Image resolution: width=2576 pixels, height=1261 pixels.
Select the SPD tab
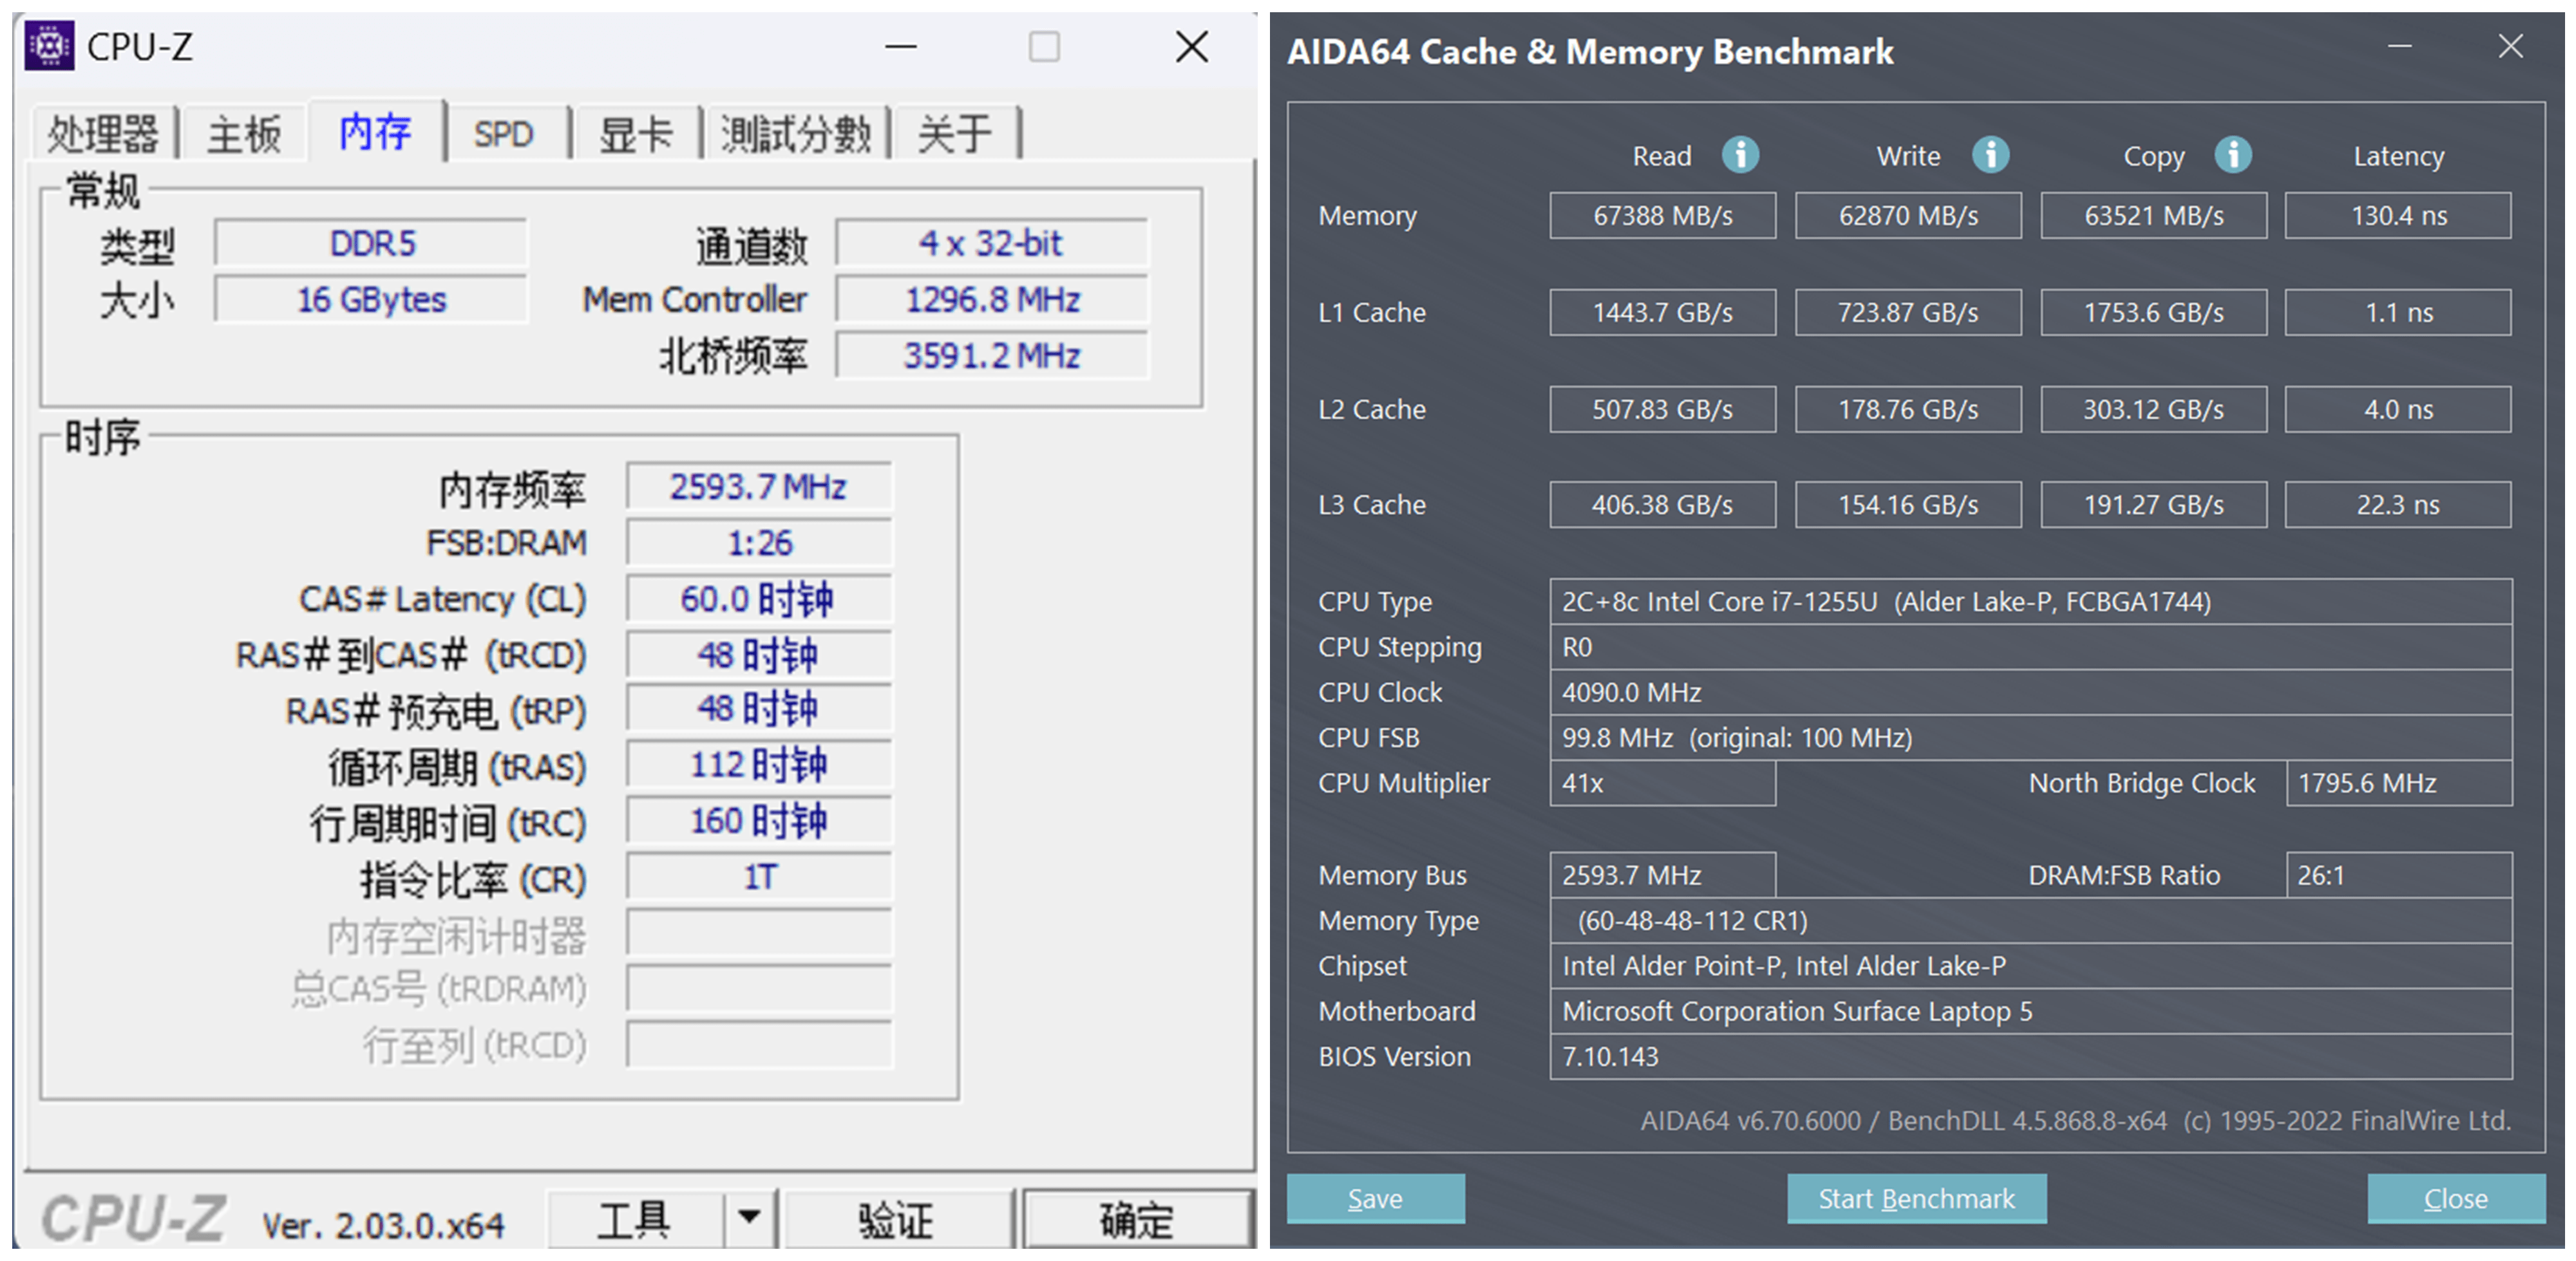tap(503, 134)
